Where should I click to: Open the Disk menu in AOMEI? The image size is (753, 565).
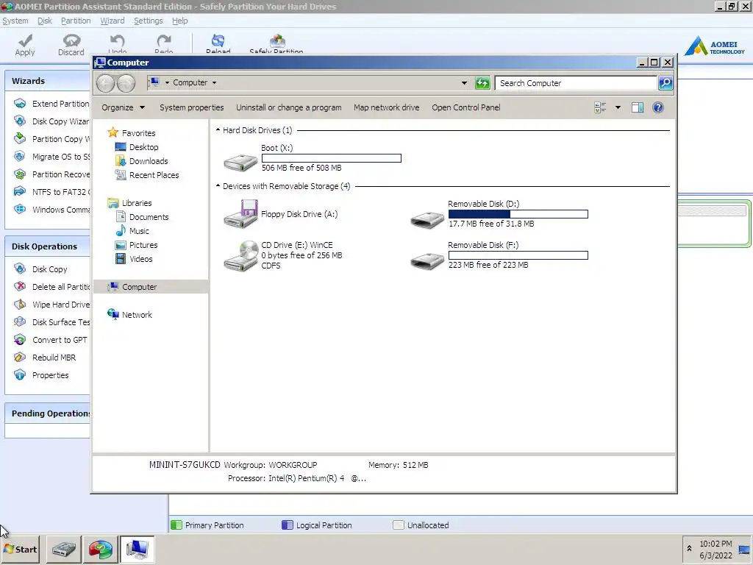(45, 21)
